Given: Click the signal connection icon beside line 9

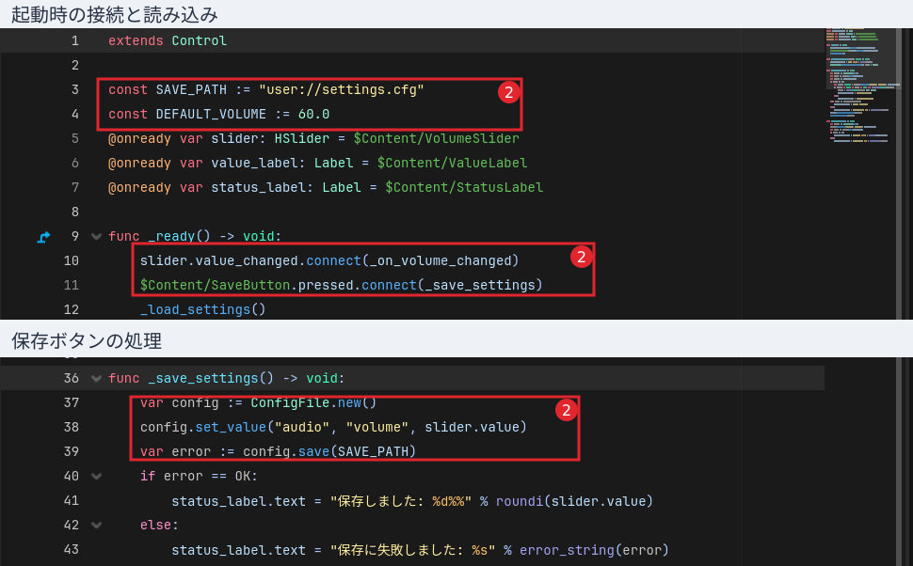Looking at the screenshot, I should [x=43, y=237].
